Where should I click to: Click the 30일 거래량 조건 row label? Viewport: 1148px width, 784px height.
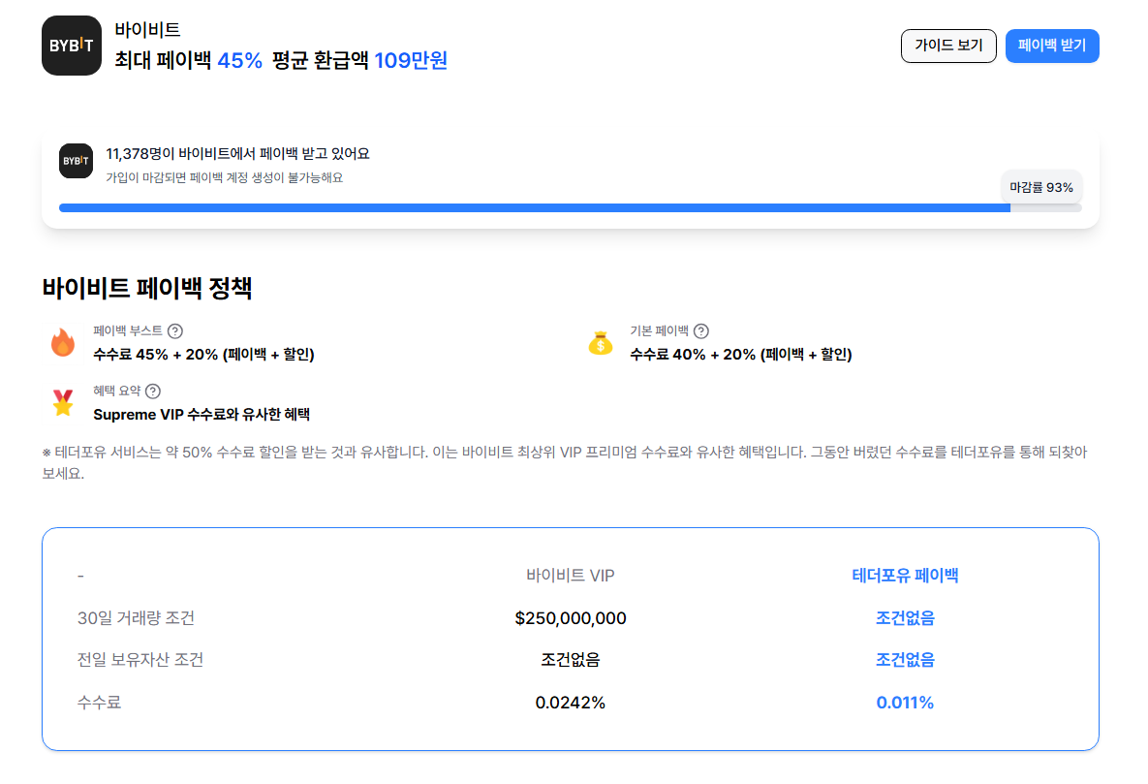point(137,617)
